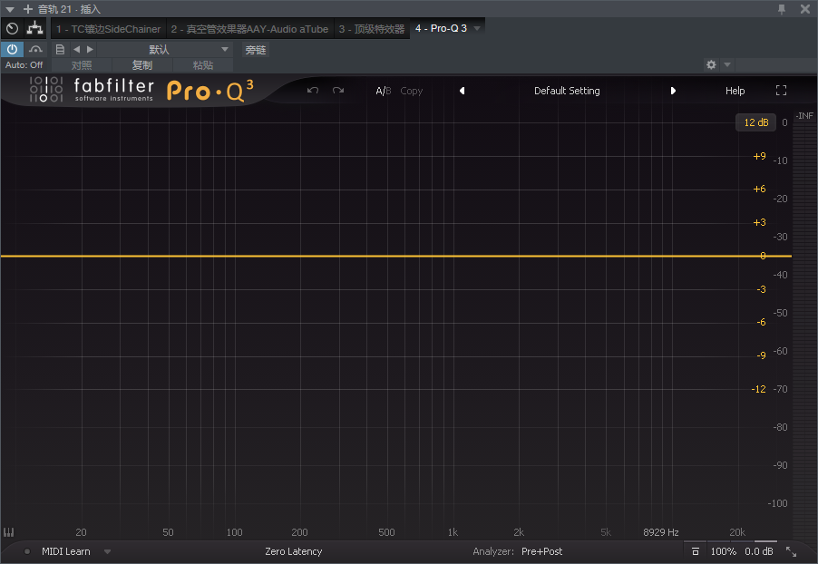Toggle full screen mode icon
818x564 pixels.
(x=781, y=91)
